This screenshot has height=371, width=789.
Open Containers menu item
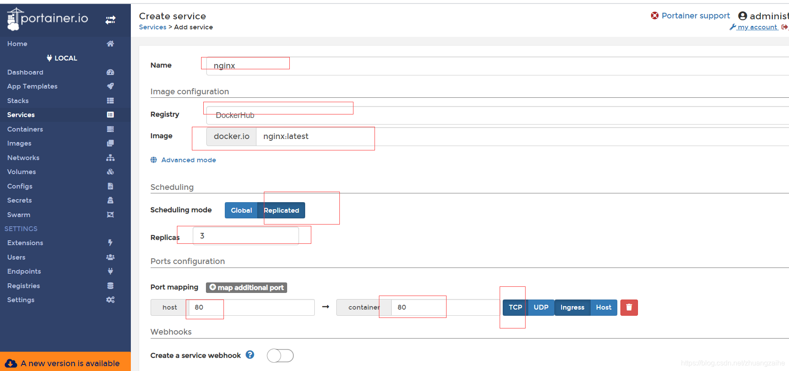[25, 129]
